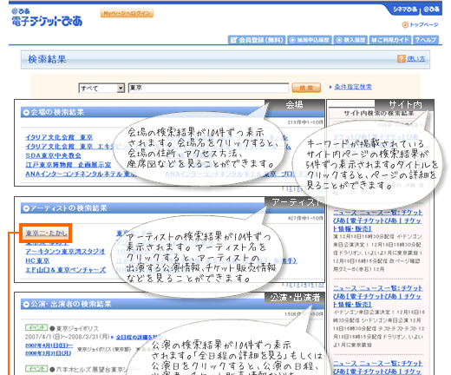Open the 購入履歴 tab
The width and height of the screenshot is (451, 375).
[x=350, y=40]
